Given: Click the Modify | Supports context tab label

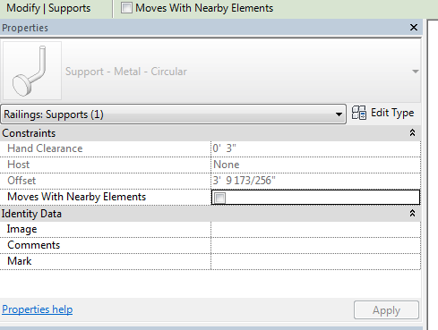Looking at the screenshot, I should (x=48, y=8).
